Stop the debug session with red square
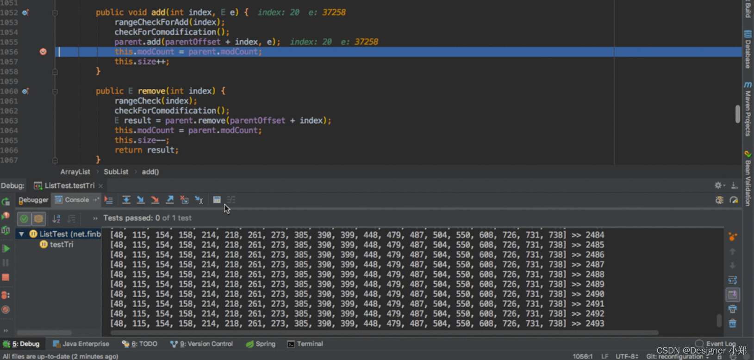 pyautogui.click(x=6, y=277)
